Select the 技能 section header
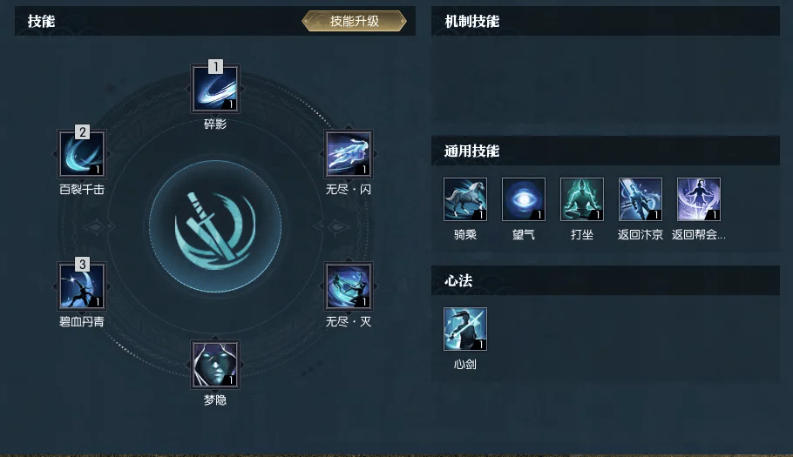793x457 pixels. [x=42, y=21]
